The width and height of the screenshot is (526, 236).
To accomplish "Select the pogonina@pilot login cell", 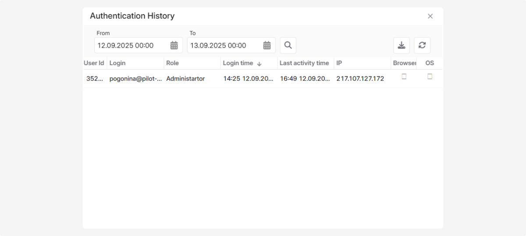I will pos(135,79).
